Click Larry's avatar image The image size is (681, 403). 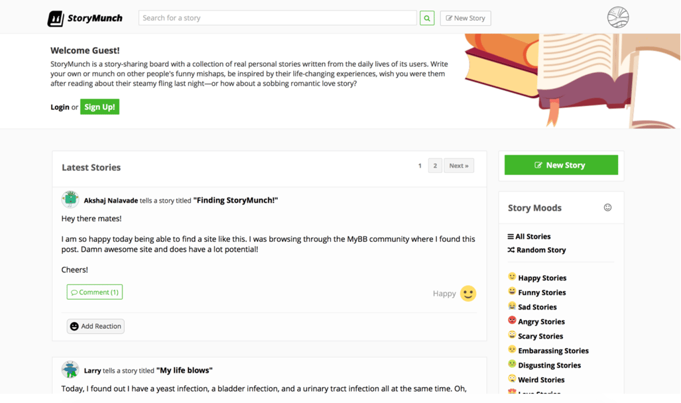(x=70, y=370)
